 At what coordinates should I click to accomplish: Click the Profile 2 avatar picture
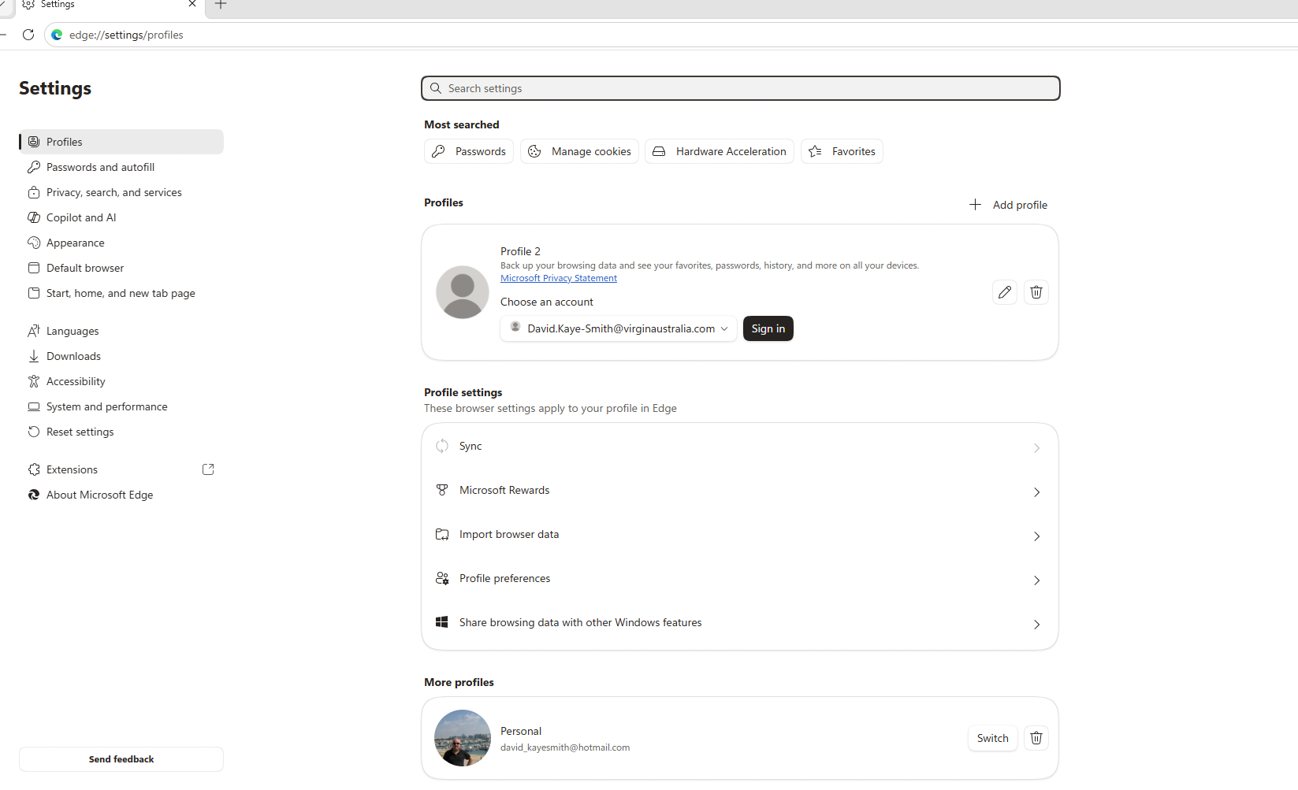point(463,292)
